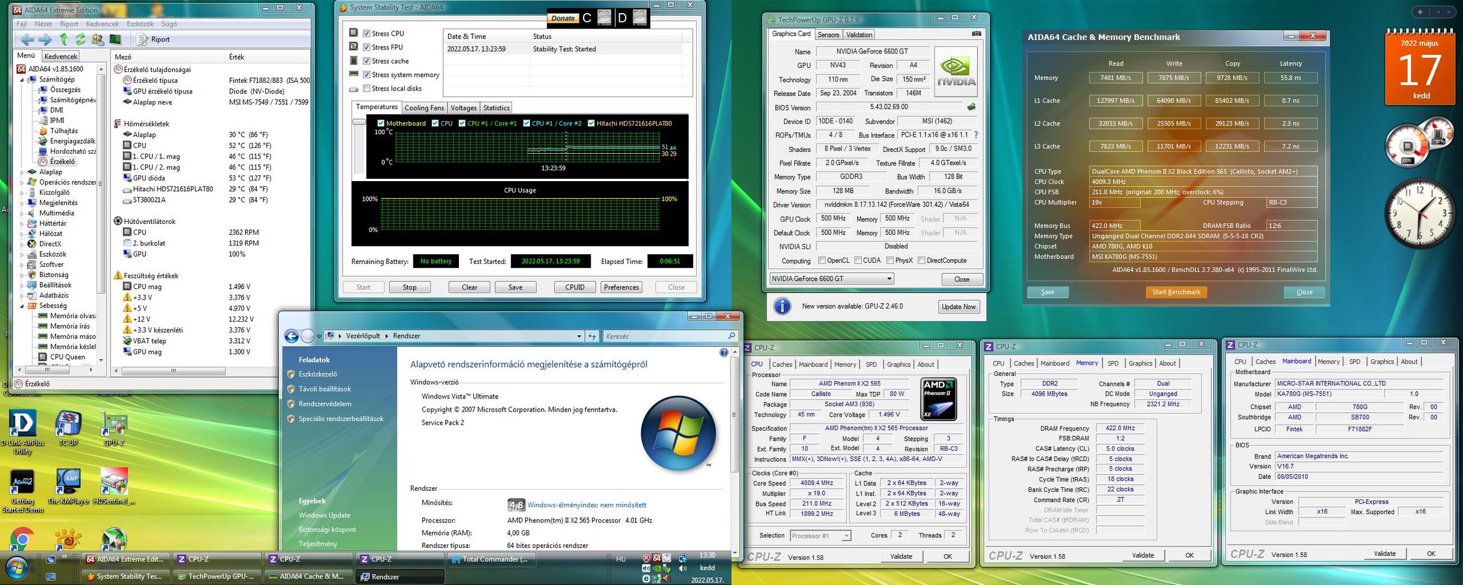Collapse Számítógép tree node
Screen dimensions: 1463x585
click(x=23, y=79)
